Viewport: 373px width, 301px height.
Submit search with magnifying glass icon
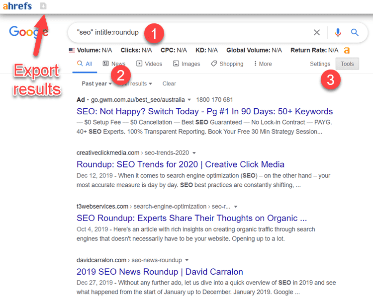[355, 32]
